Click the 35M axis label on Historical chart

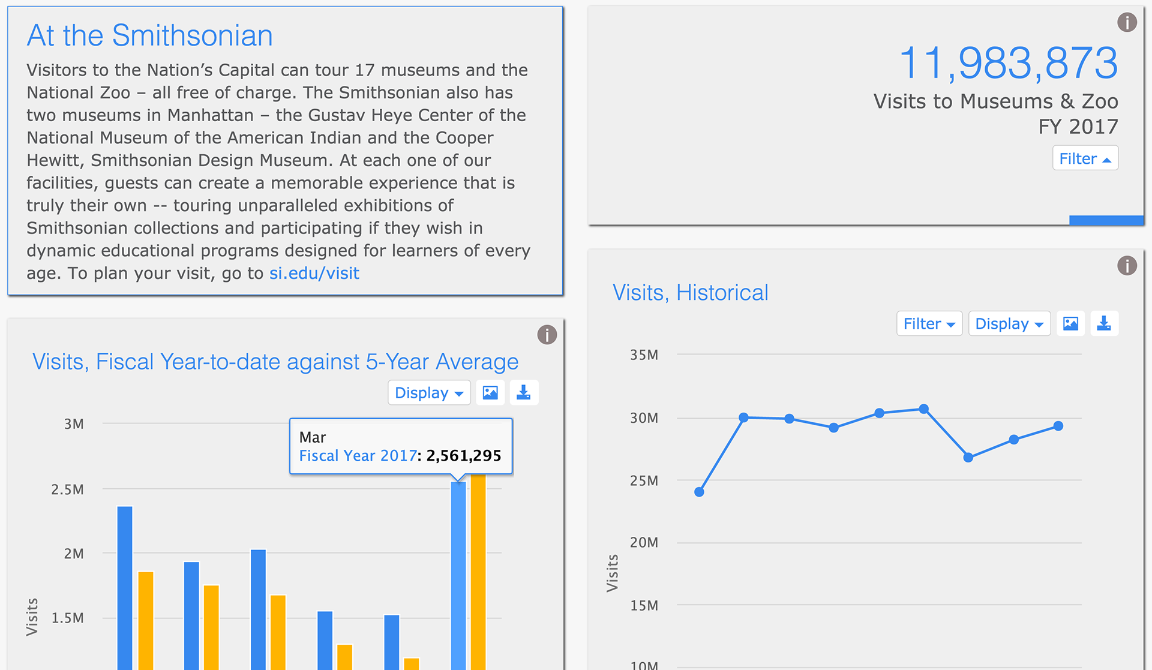click(644, 355)
